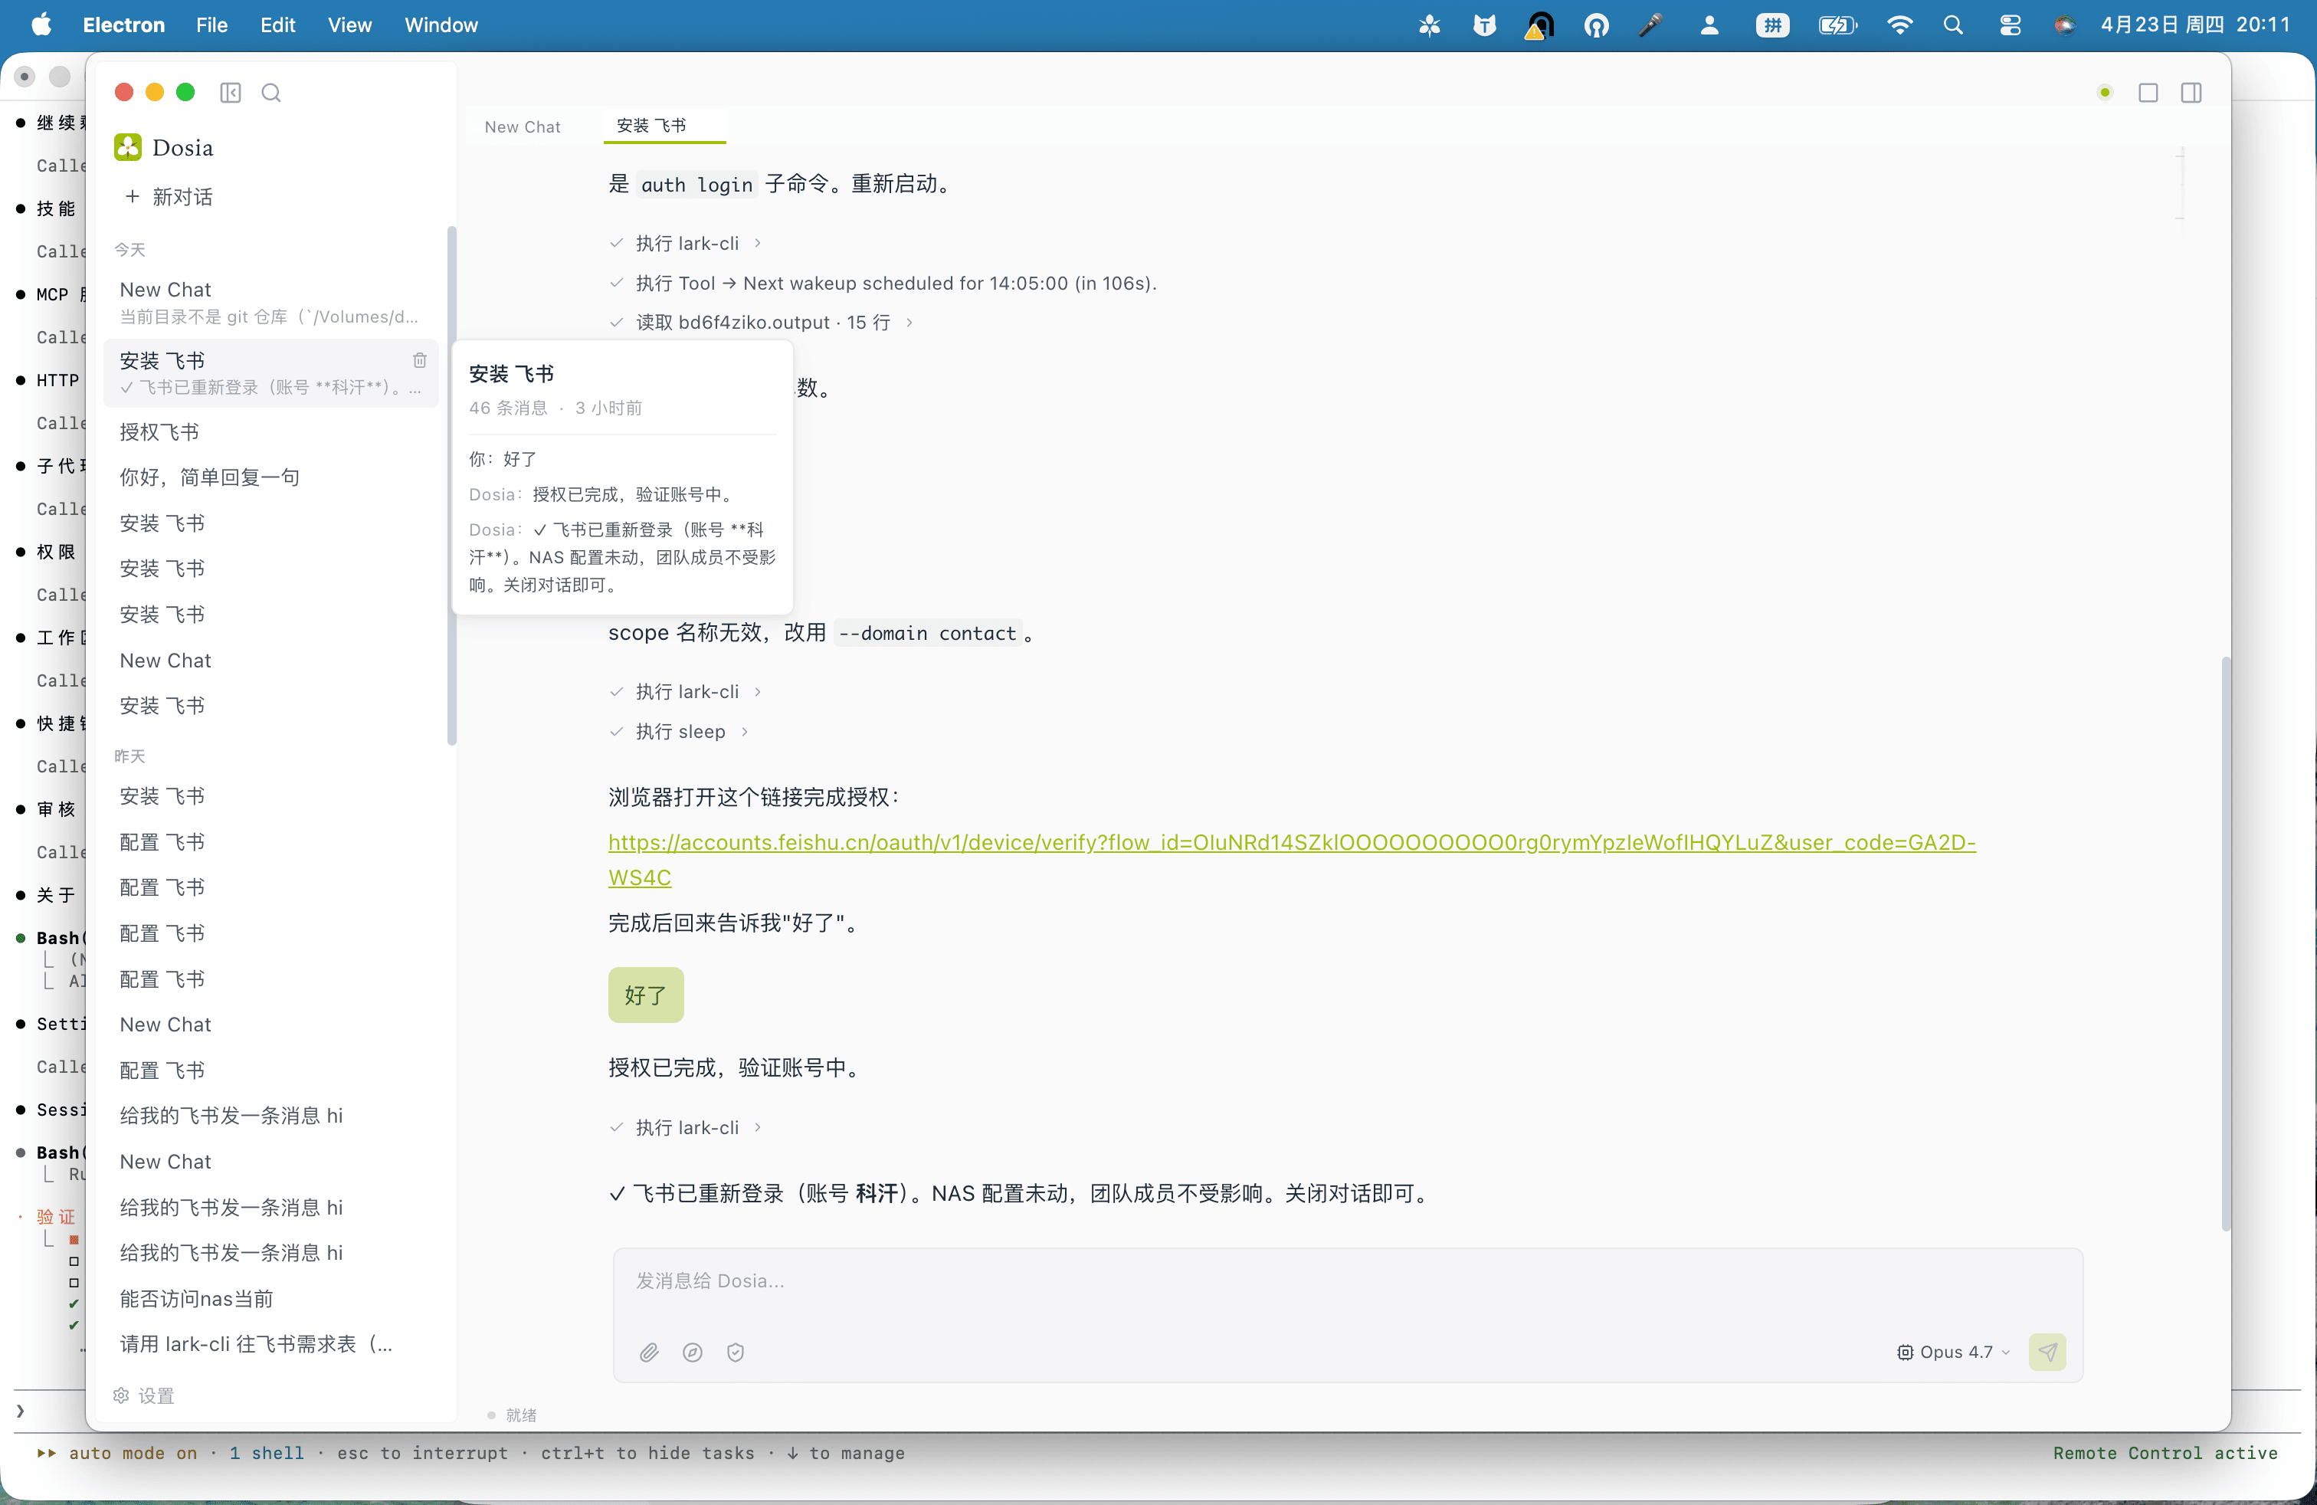Screen dimensions: 2317x1505
Task: Open the Electron menu
Action: coord(123,25)
